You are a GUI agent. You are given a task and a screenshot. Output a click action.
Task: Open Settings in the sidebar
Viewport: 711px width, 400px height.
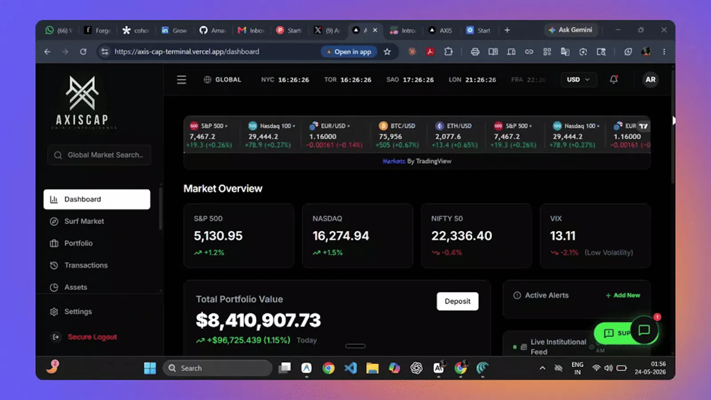click(x=97, y=312)
